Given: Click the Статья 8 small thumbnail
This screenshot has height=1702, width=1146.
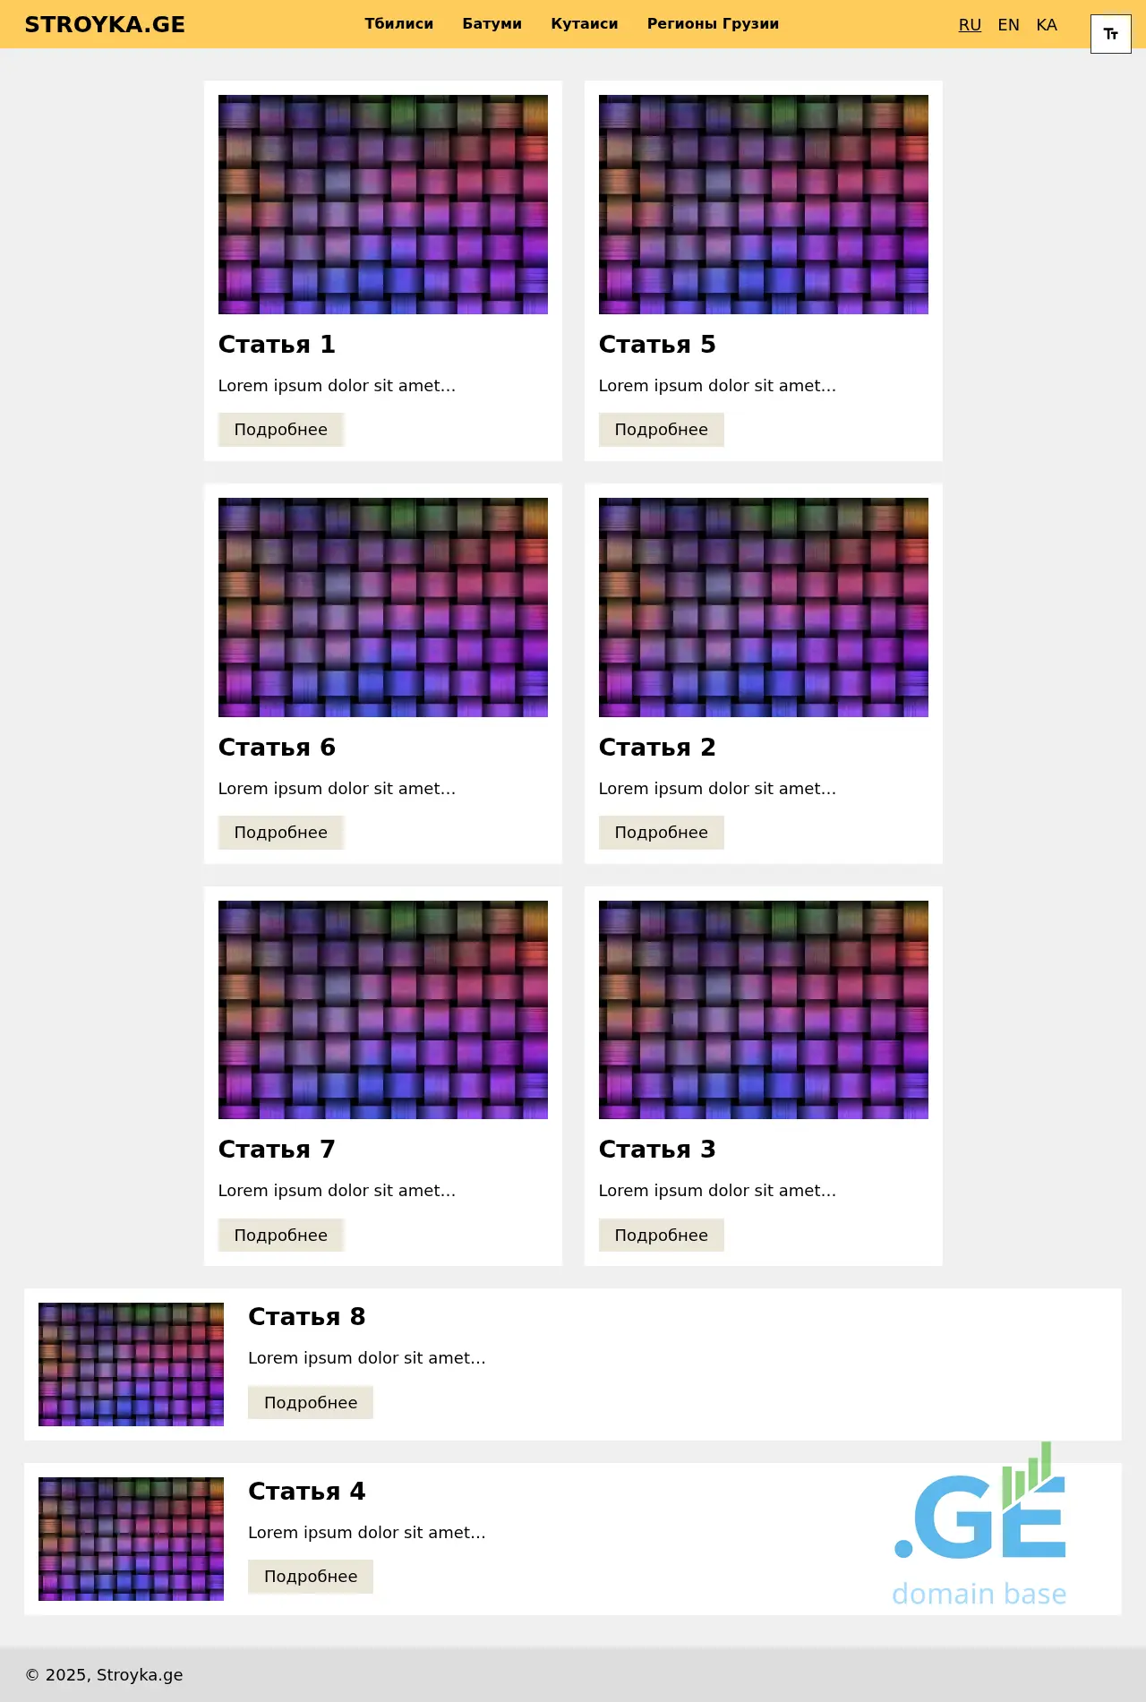Looking at the screenshot, I should click(x=131, y=1364).
